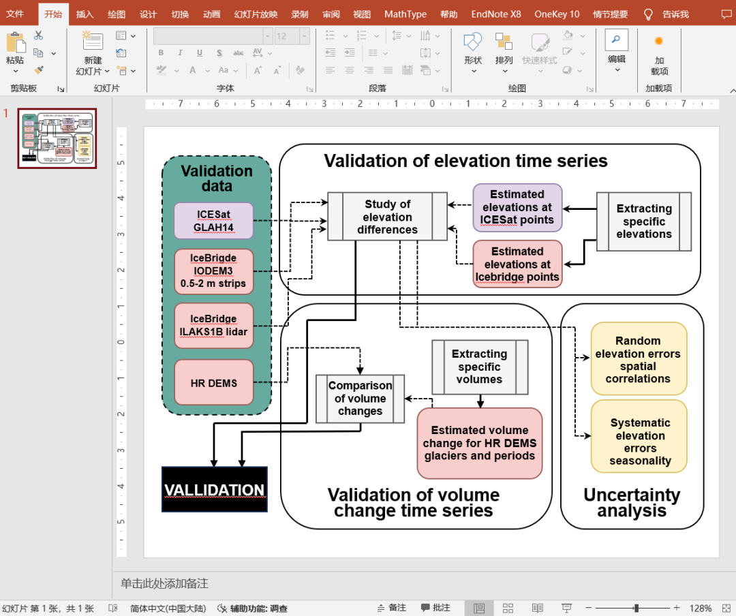Image resolution: width=736 pixels, height=616 pixels.
Task: Open comments pane via top-right speech icon
Action: pos(726,14)
